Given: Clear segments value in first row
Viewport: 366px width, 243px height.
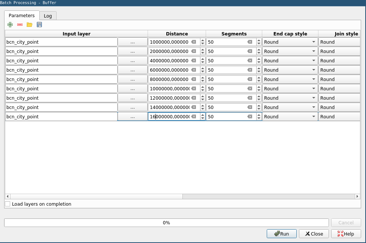Looking at the screenshot, I should tap(250, 42).
